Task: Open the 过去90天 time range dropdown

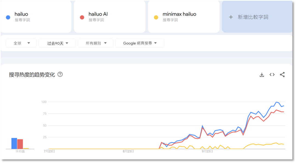Action: (57, 43)
